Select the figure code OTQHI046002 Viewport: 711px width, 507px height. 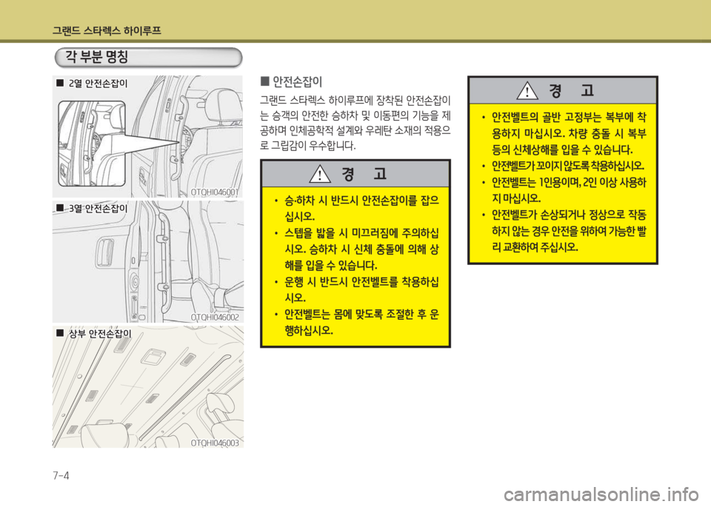(x=215, y=318)
